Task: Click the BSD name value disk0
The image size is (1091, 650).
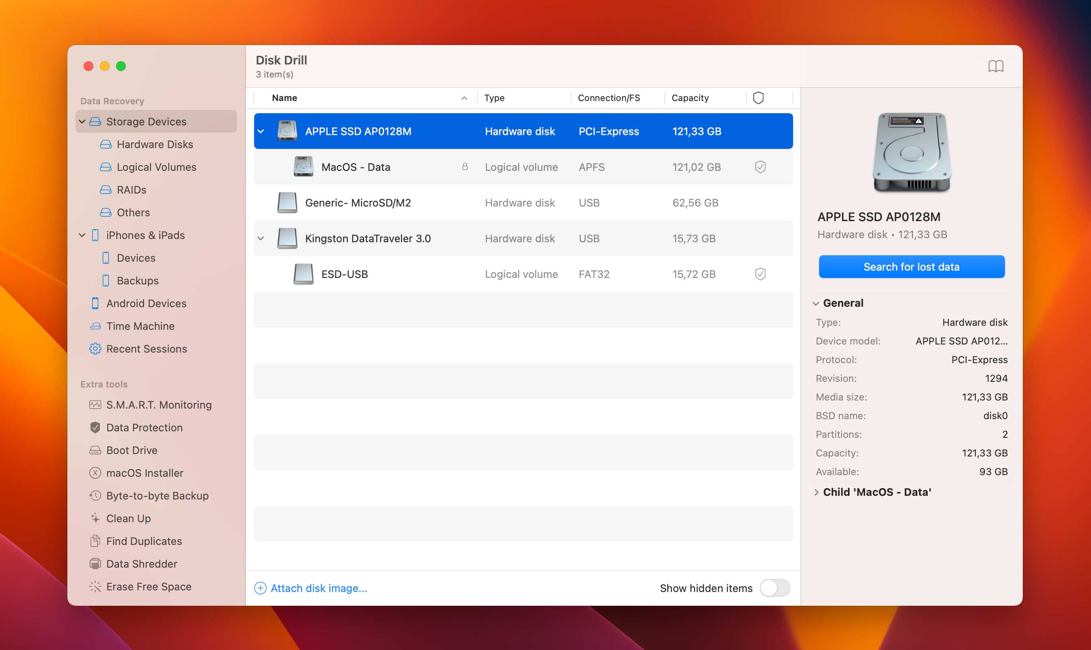Action: pos(995,415)
